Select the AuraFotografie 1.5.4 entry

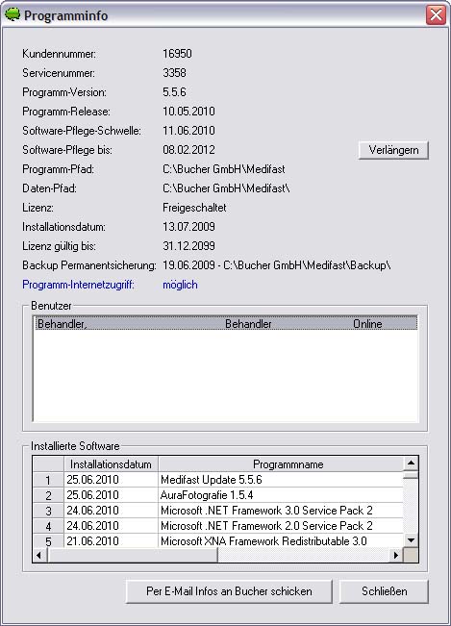pos(207,495)
